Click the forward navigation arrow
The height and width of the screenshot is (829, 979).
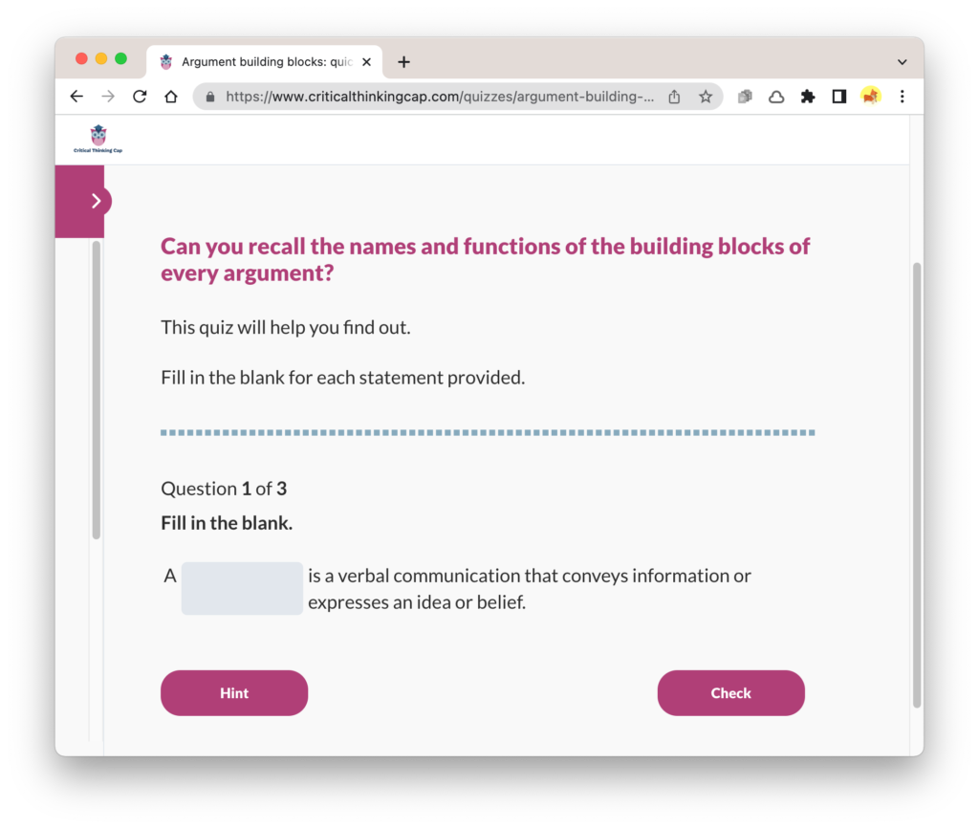pos(108,97)
